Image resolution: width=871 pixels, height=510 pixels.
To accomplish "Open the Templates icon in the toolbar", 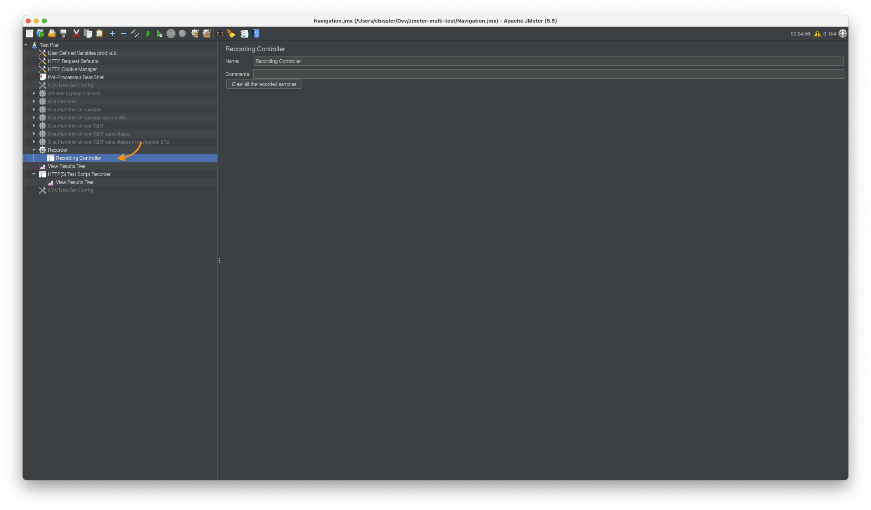I will (40, 33).
